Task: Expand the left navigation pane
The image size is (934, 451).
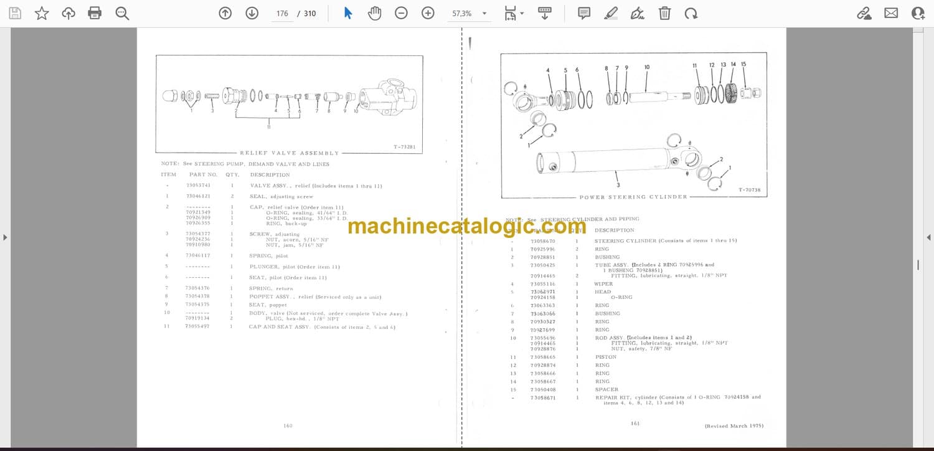Action: 5,237
